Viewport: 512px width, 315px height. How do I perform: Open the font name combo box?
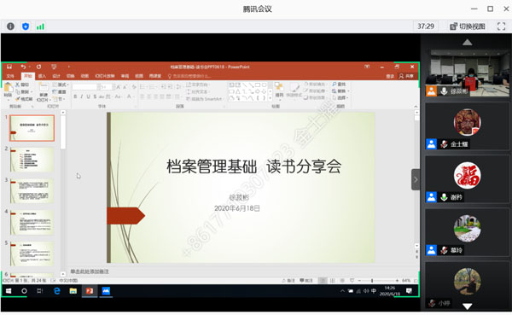point(84,87)
